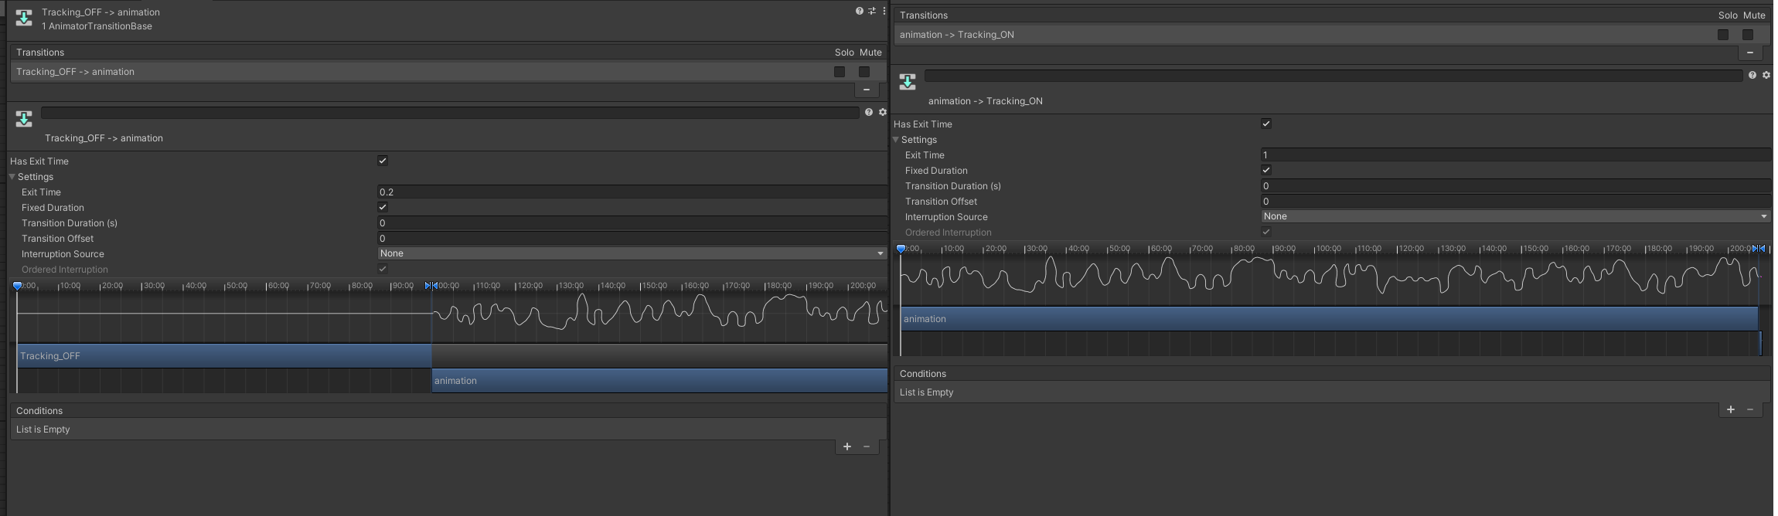Image resolution: width=1778 pixels, height=516 pixels.
Task: Click the transition icon above 'Tracking_OFF -> animation' label
Action: [x=24, y=119]
